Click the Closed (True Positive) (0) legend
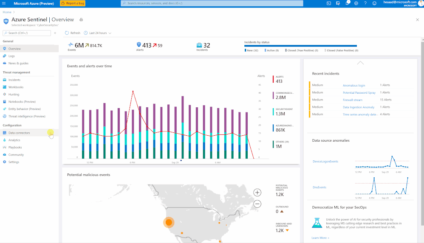This screenshot has height=243, width=424. point(302,50)
